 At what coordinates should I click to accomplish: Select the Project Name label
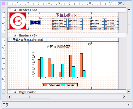[x=59, y=20]
